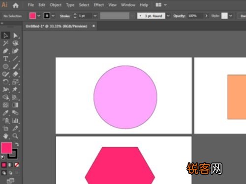Select the Selection tool arrow
Viewport: 246px width, 184px height.
5,35
